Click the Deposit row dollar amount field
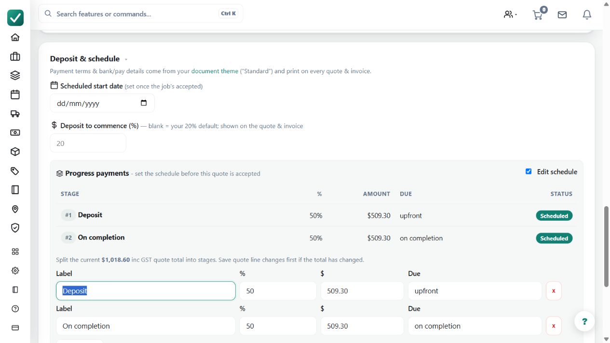 pyautogui.click(x=362, y=291)
